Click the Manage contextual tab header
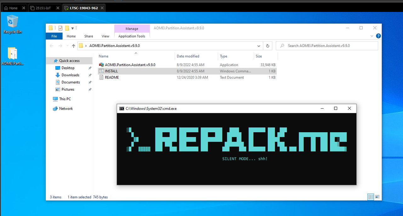Screen dimensions: 403x216 point(132,29)
